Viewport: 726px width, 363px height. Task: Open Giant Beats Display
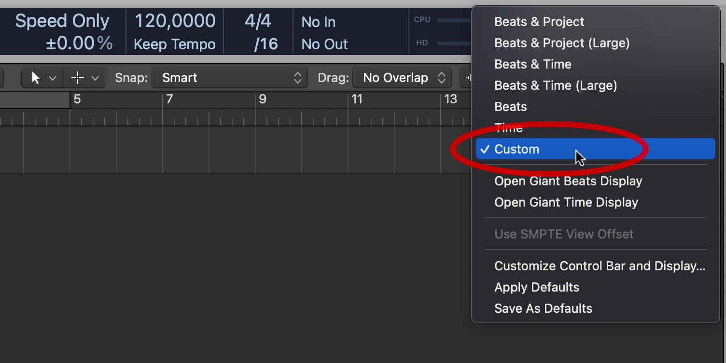(x=568, y=181)
